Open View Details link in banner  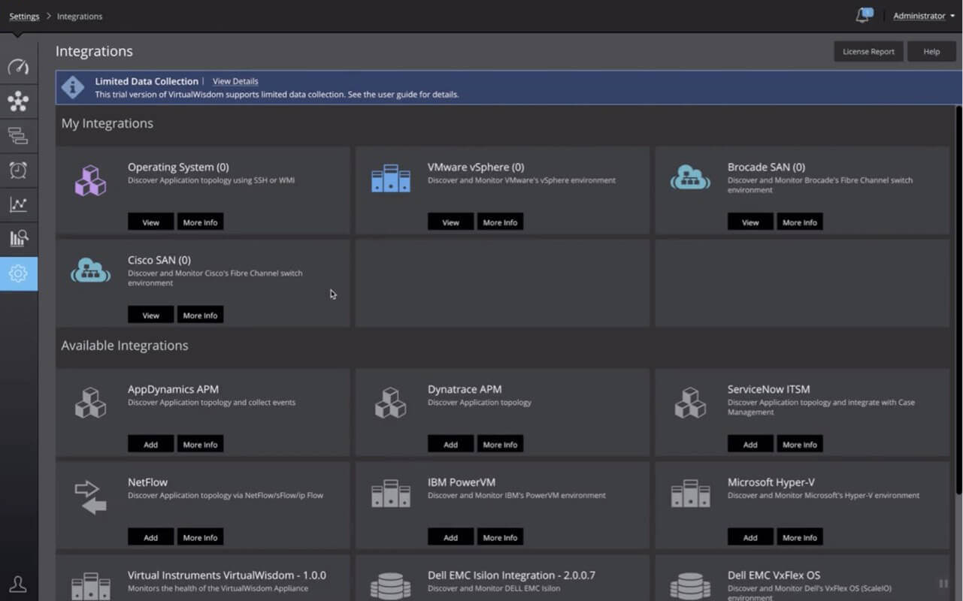(x=235, y=81)
